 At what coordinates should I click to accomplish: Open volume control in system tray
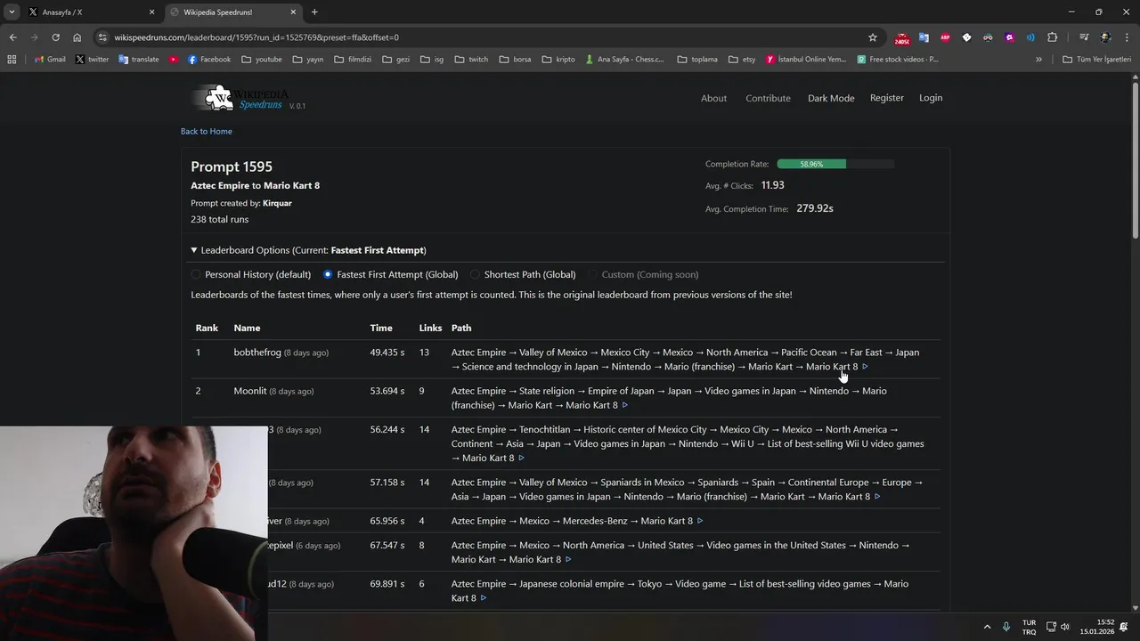click(1065, 627)
